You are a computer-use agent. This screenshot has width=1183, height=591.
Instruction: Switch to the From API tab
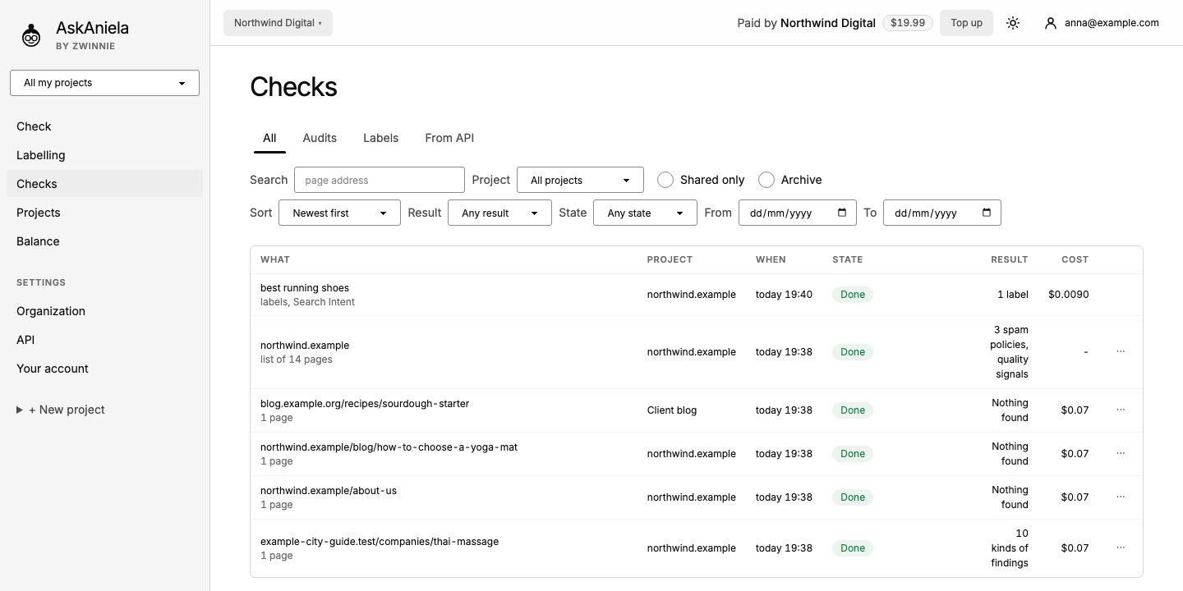(x=449, y=138)
